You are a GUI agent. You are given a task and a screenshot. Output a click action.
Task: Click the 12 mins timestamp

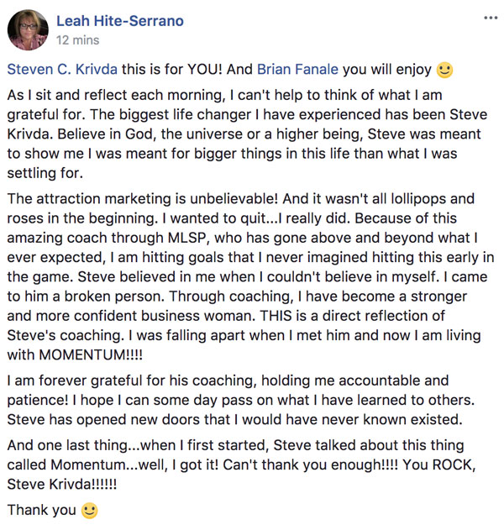pyautogui.click(x=78, y=40)
